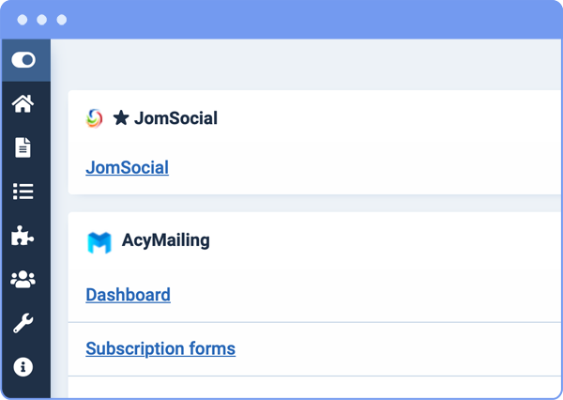This screenshot has height=400, width=563.
Task: Click the third window control dot
Action: [62, 20]
